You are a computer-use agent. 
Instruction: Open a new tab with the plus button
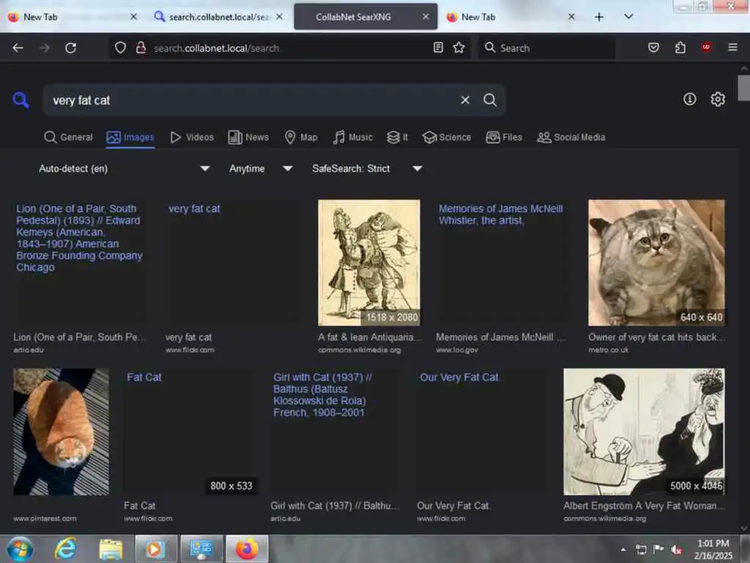coord(599,18)
